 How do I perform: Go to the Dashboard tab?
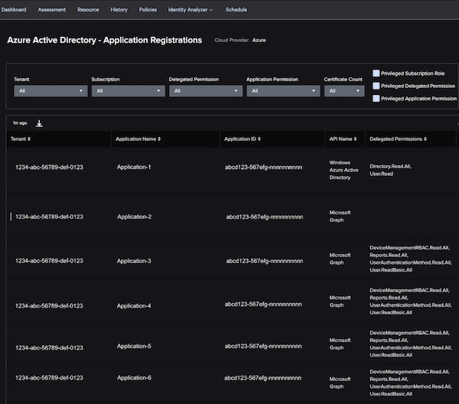point(13,10)
